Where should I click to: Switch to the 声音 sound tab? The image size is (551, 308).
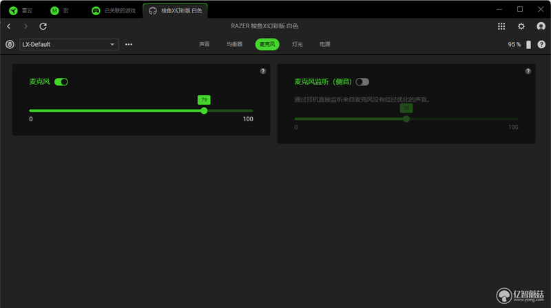click(x=204, y=44)
